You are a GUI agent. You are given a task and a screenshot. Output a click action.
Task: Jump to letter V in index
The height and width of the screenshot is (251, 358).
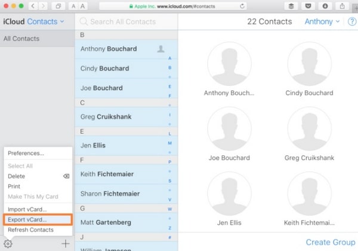169,200
